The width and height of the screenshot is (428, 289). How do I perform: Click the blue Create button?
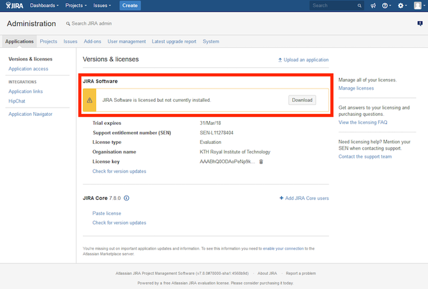coord(130,6)
